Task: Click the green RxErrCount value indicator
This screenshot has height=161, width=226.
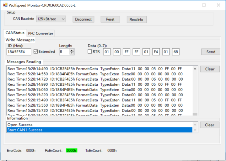Action: coord(72,151)
